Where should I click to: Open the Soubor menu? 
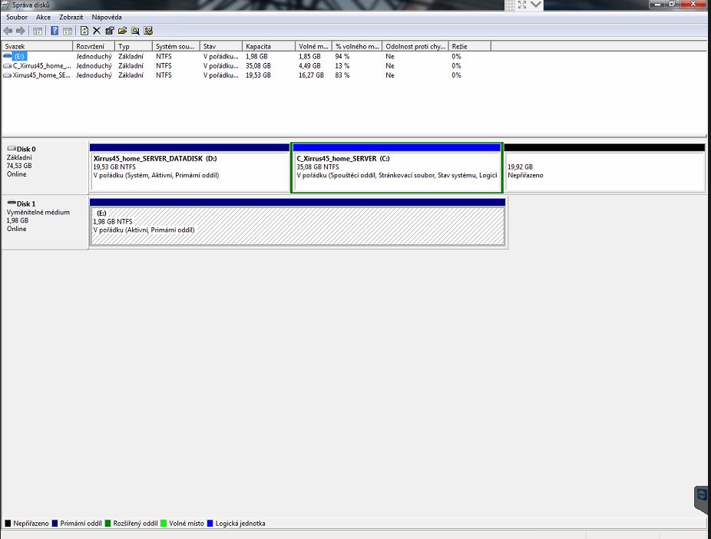click(17, 17)
